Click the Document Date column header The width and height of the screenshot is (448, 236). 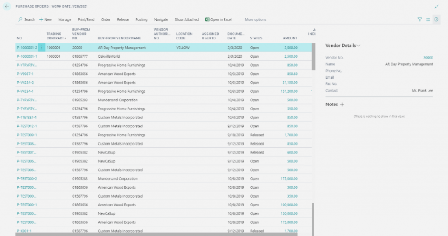pos(236,36)
